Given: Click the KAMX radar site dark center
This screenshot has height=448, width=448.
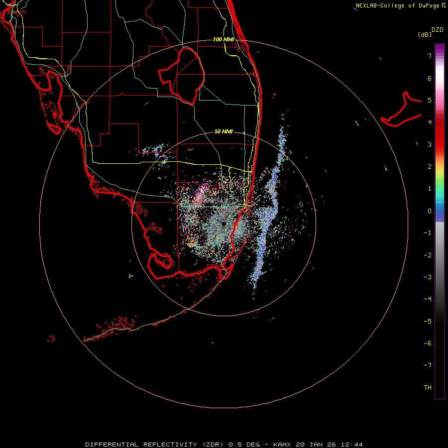Looking at the screenshot, I should click(x=224, y=224).
